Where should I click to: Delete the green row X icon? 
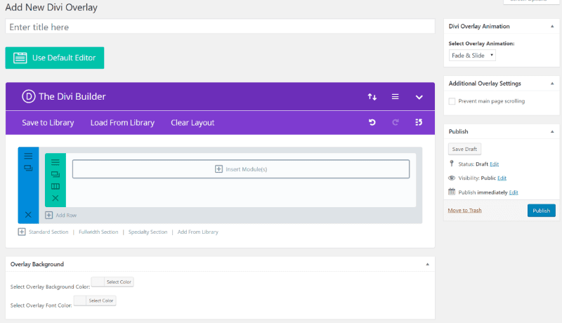(x=55, y=198)
